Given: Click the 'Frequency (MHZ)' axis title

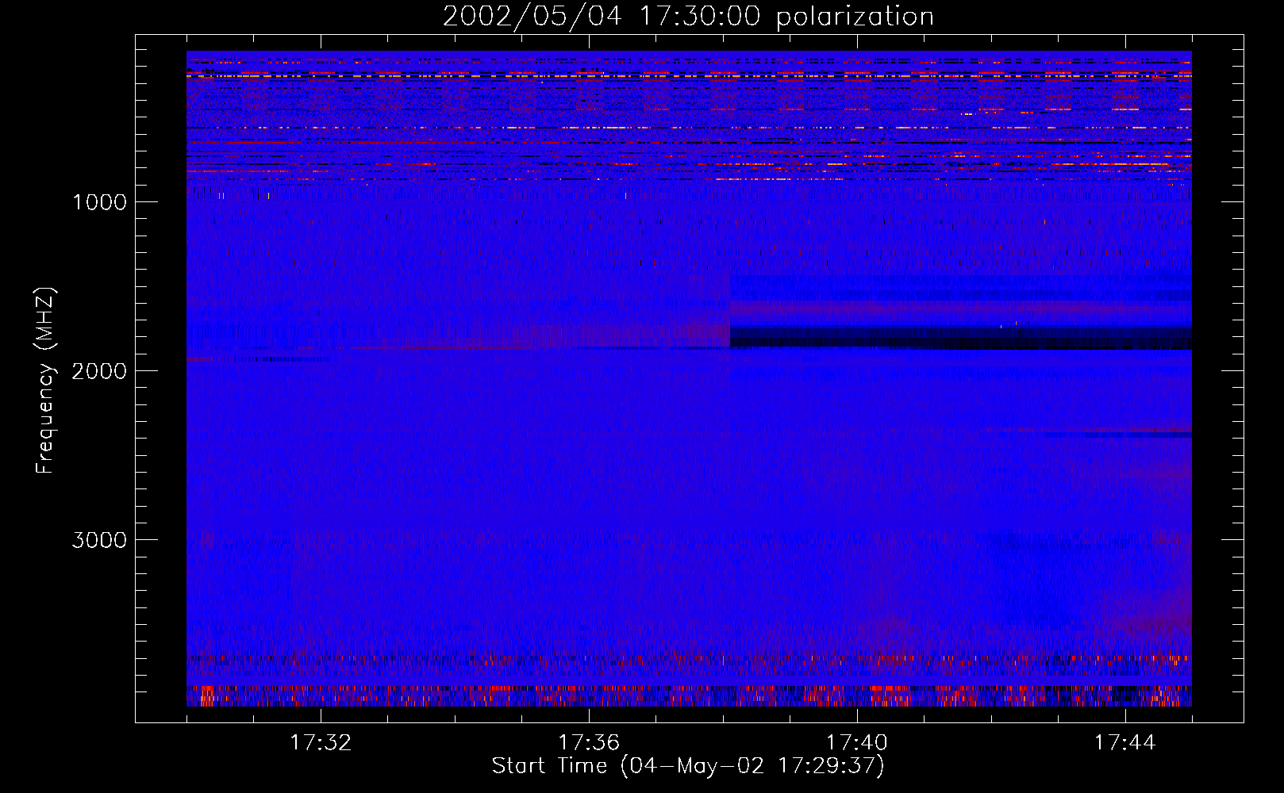Looking at the screenshot, I should pyautogui.click(x=45, y=381).
